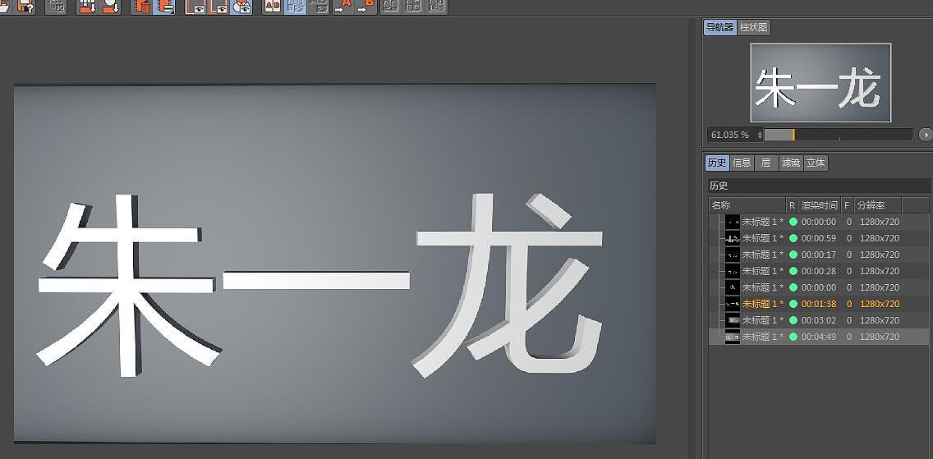Screen dimensions: 933x459
Task: Select the history row rendered in 00:00:17
Action: 819,255
